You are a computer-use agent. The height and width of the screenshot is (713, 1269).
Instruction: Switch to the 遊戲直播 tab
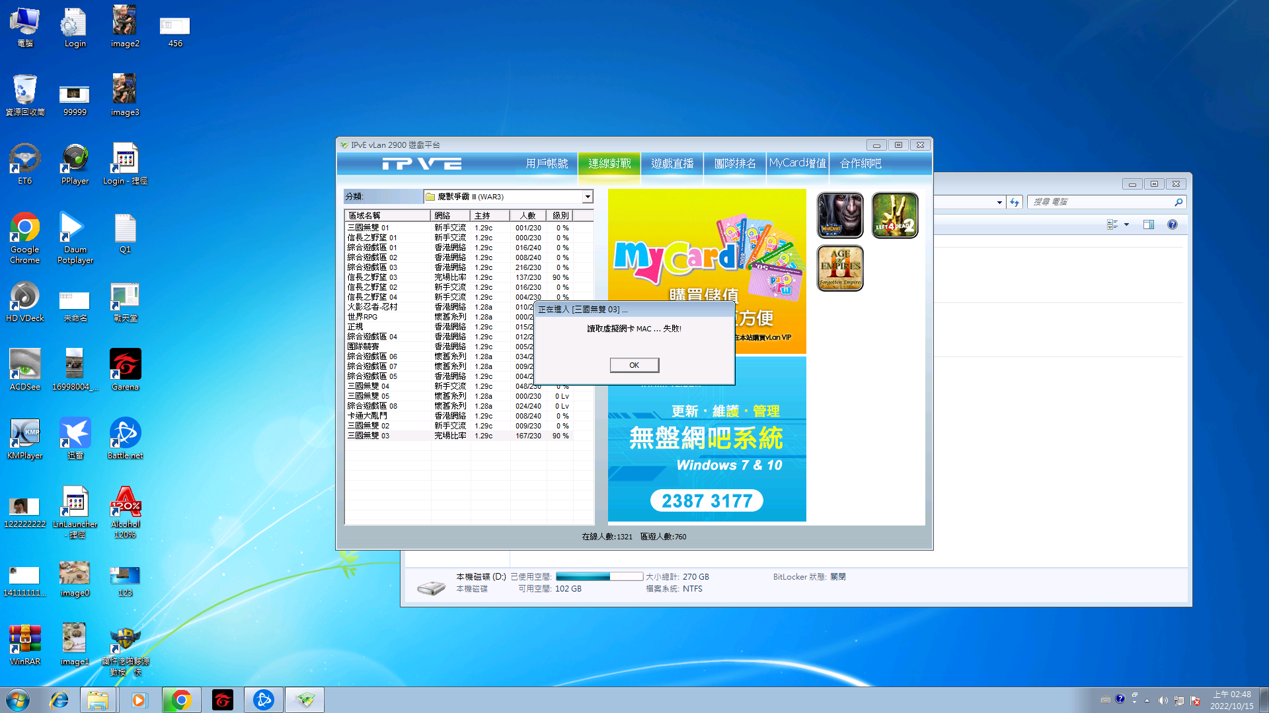(x=672, y=163)
